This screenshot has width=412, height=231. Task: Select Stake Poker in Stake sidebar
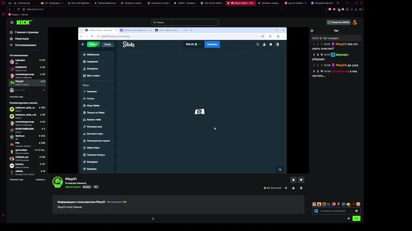click(x=98, y=148)
